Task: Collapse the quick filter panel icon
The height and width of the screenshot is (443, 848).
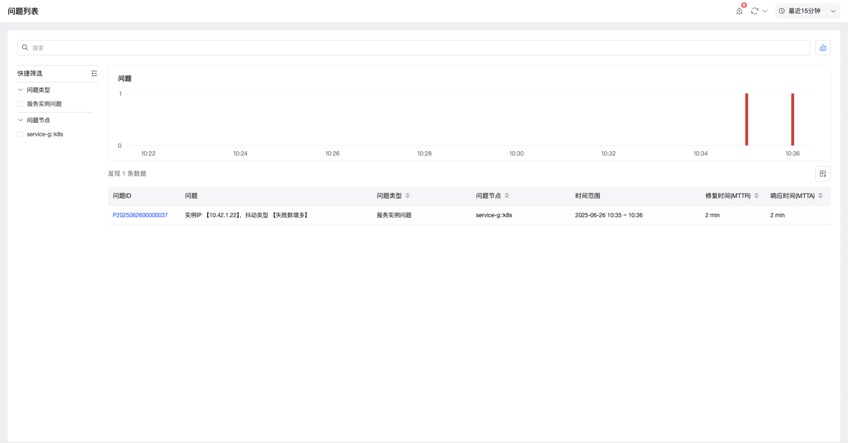Action: point(94,74)
